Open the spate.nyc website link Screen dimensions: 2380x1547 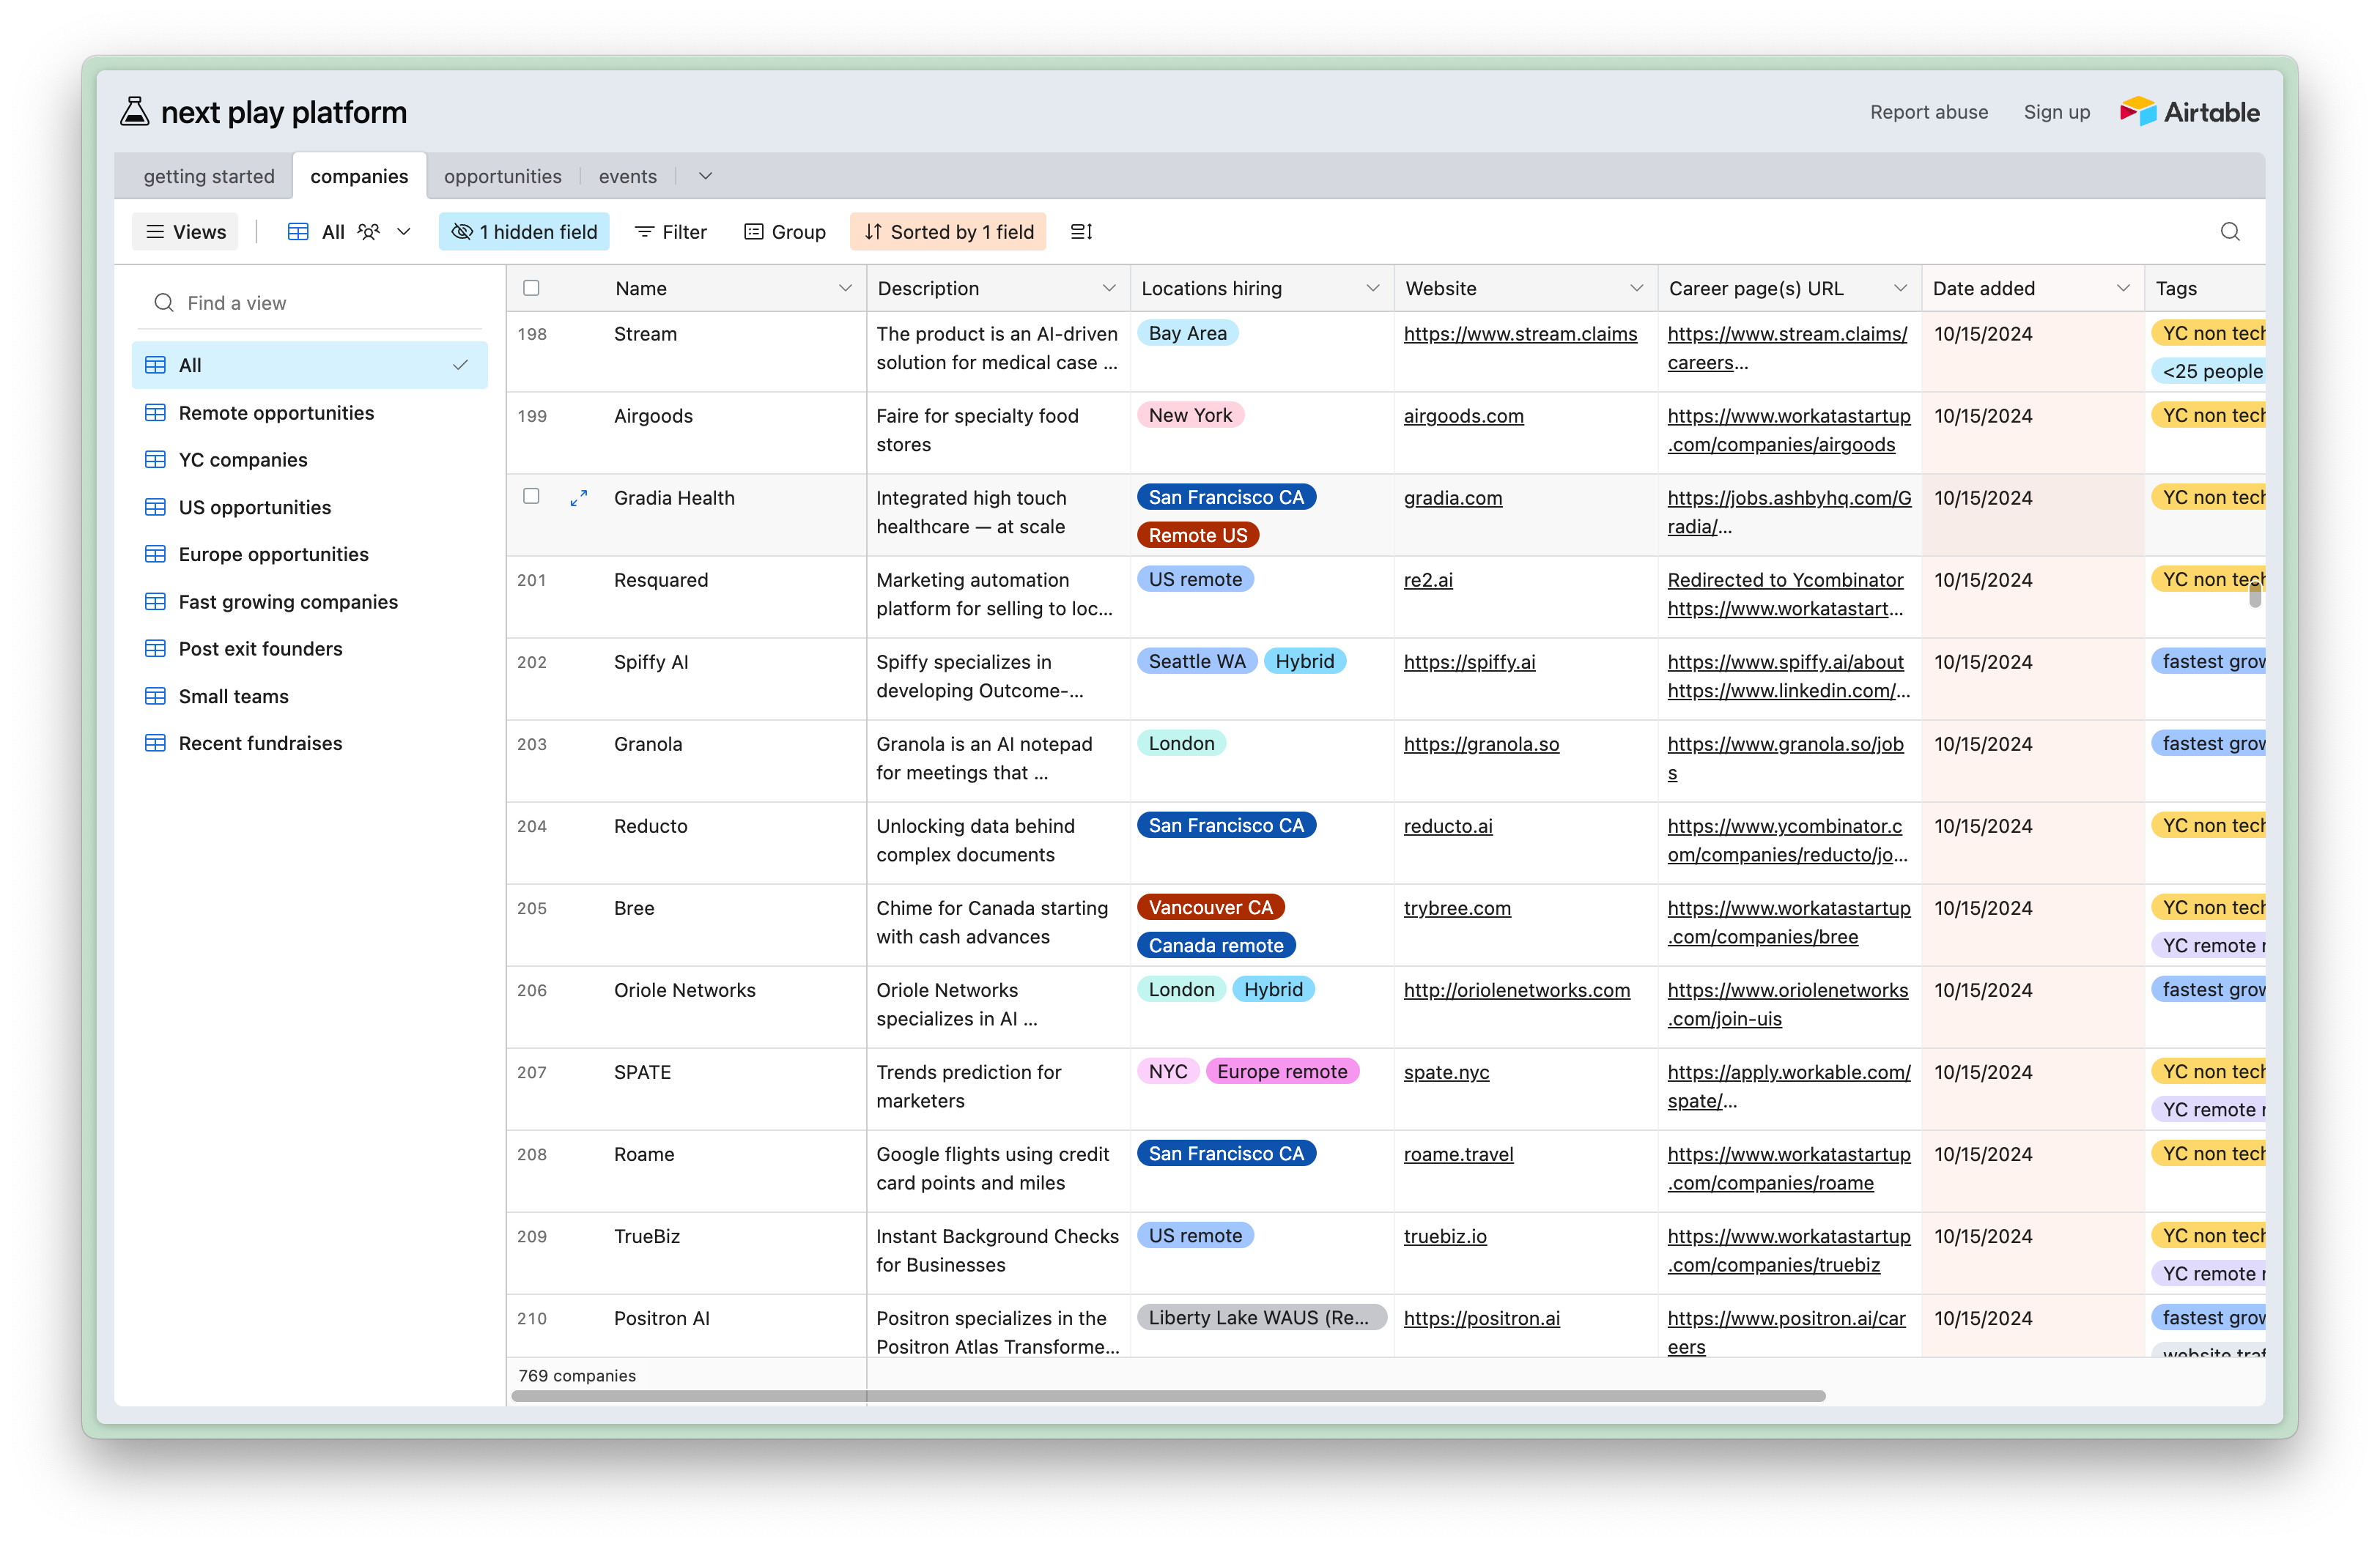[1446, 1072]
